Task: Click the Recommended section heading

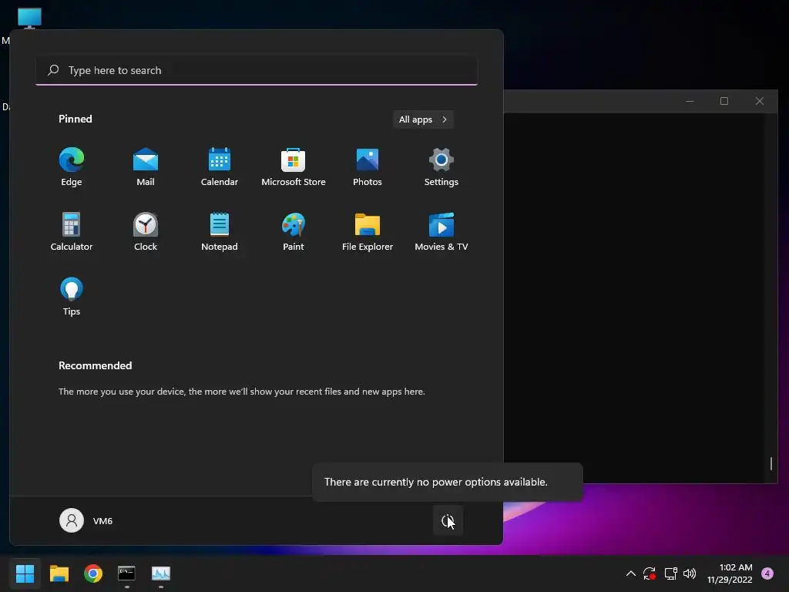Action: pyautogui.click(x=95, y=365)
